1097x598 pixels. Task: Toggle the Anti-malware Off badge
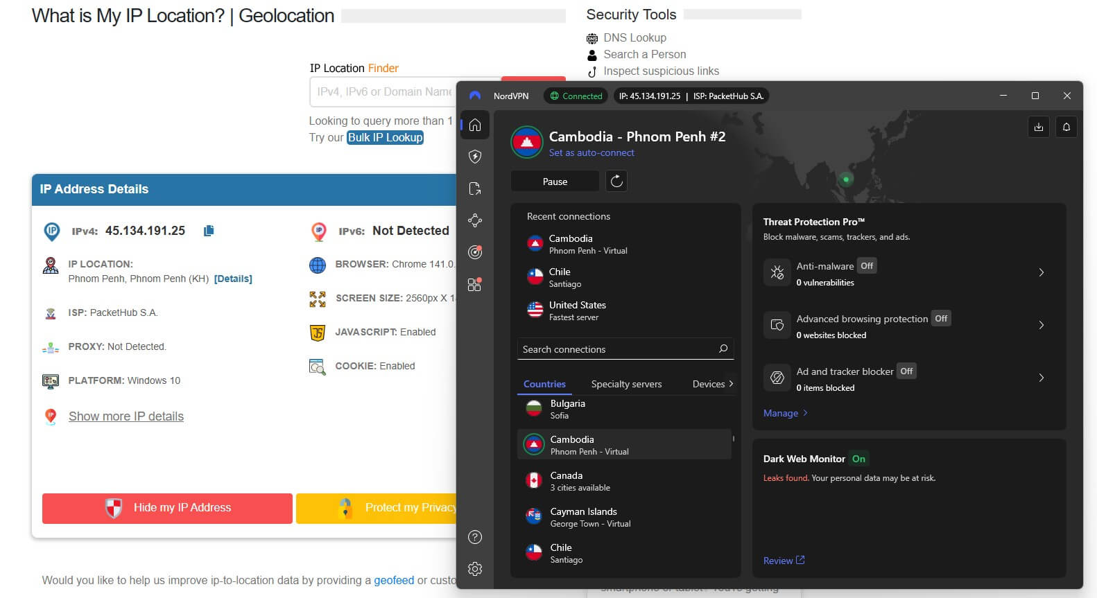click(x=867, y=265)
